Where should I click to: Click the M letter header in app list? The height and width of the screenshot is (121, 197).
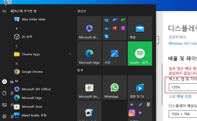tap(16, 81)
